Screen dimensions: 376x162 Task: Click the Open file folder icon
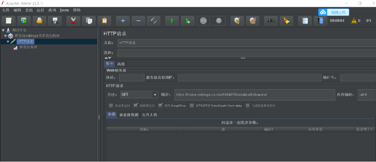(x=40, y=21)
